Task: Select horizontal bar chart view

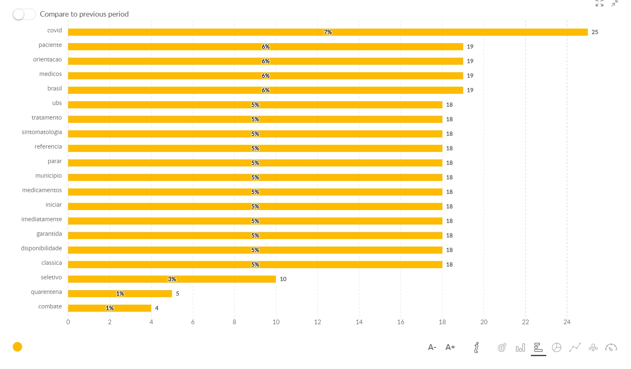Action: pyautogui.click(x=538, y=347)
